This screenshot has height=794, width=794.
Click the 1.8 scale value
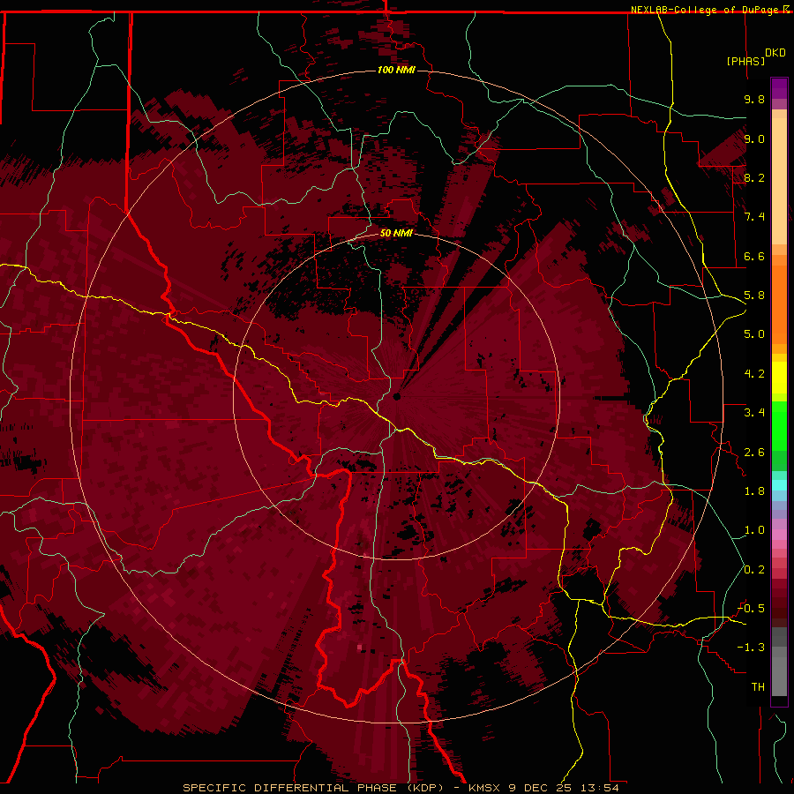pos(754,491)
